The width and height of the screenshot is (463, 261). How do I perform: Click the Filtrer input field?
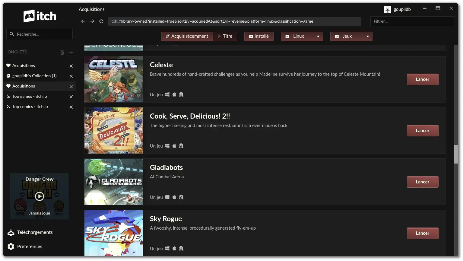click(412, 21)
